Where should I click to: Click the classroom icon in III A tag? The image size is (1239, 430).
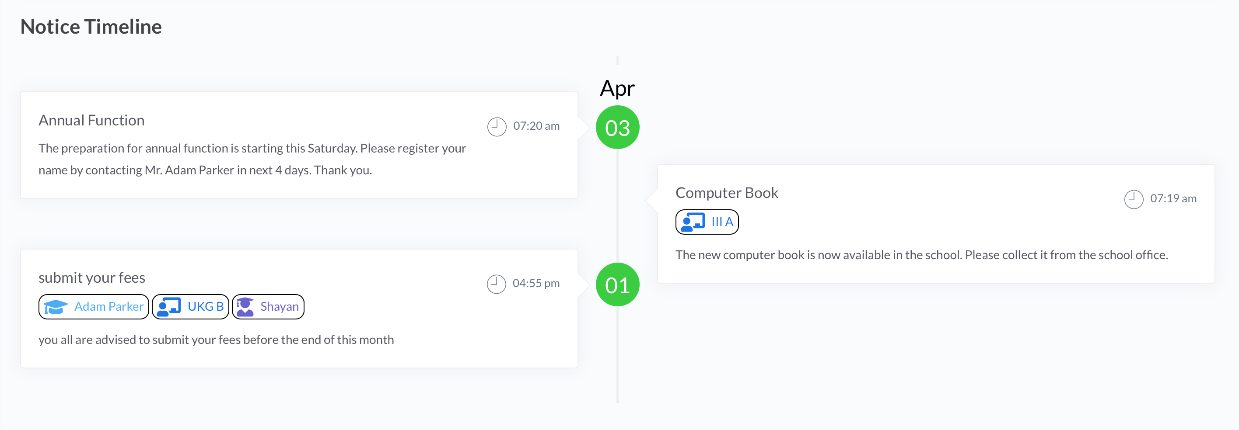(693, 222)
